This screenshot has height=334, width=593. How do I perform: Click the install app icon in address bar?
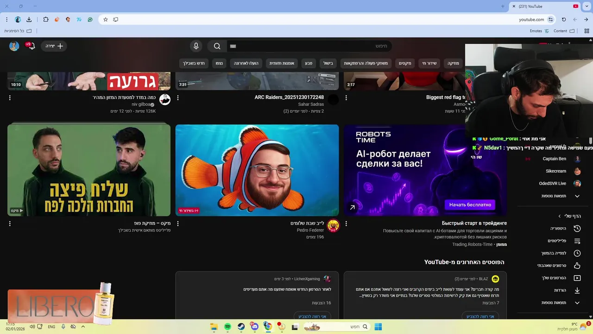116,19
